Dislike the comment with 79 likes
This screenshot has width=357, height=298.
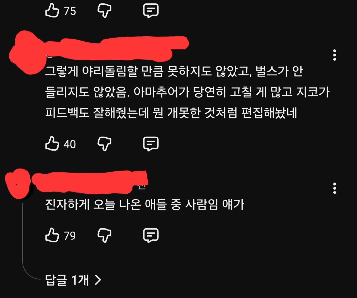pyautogui.click(x=104, y=235)
